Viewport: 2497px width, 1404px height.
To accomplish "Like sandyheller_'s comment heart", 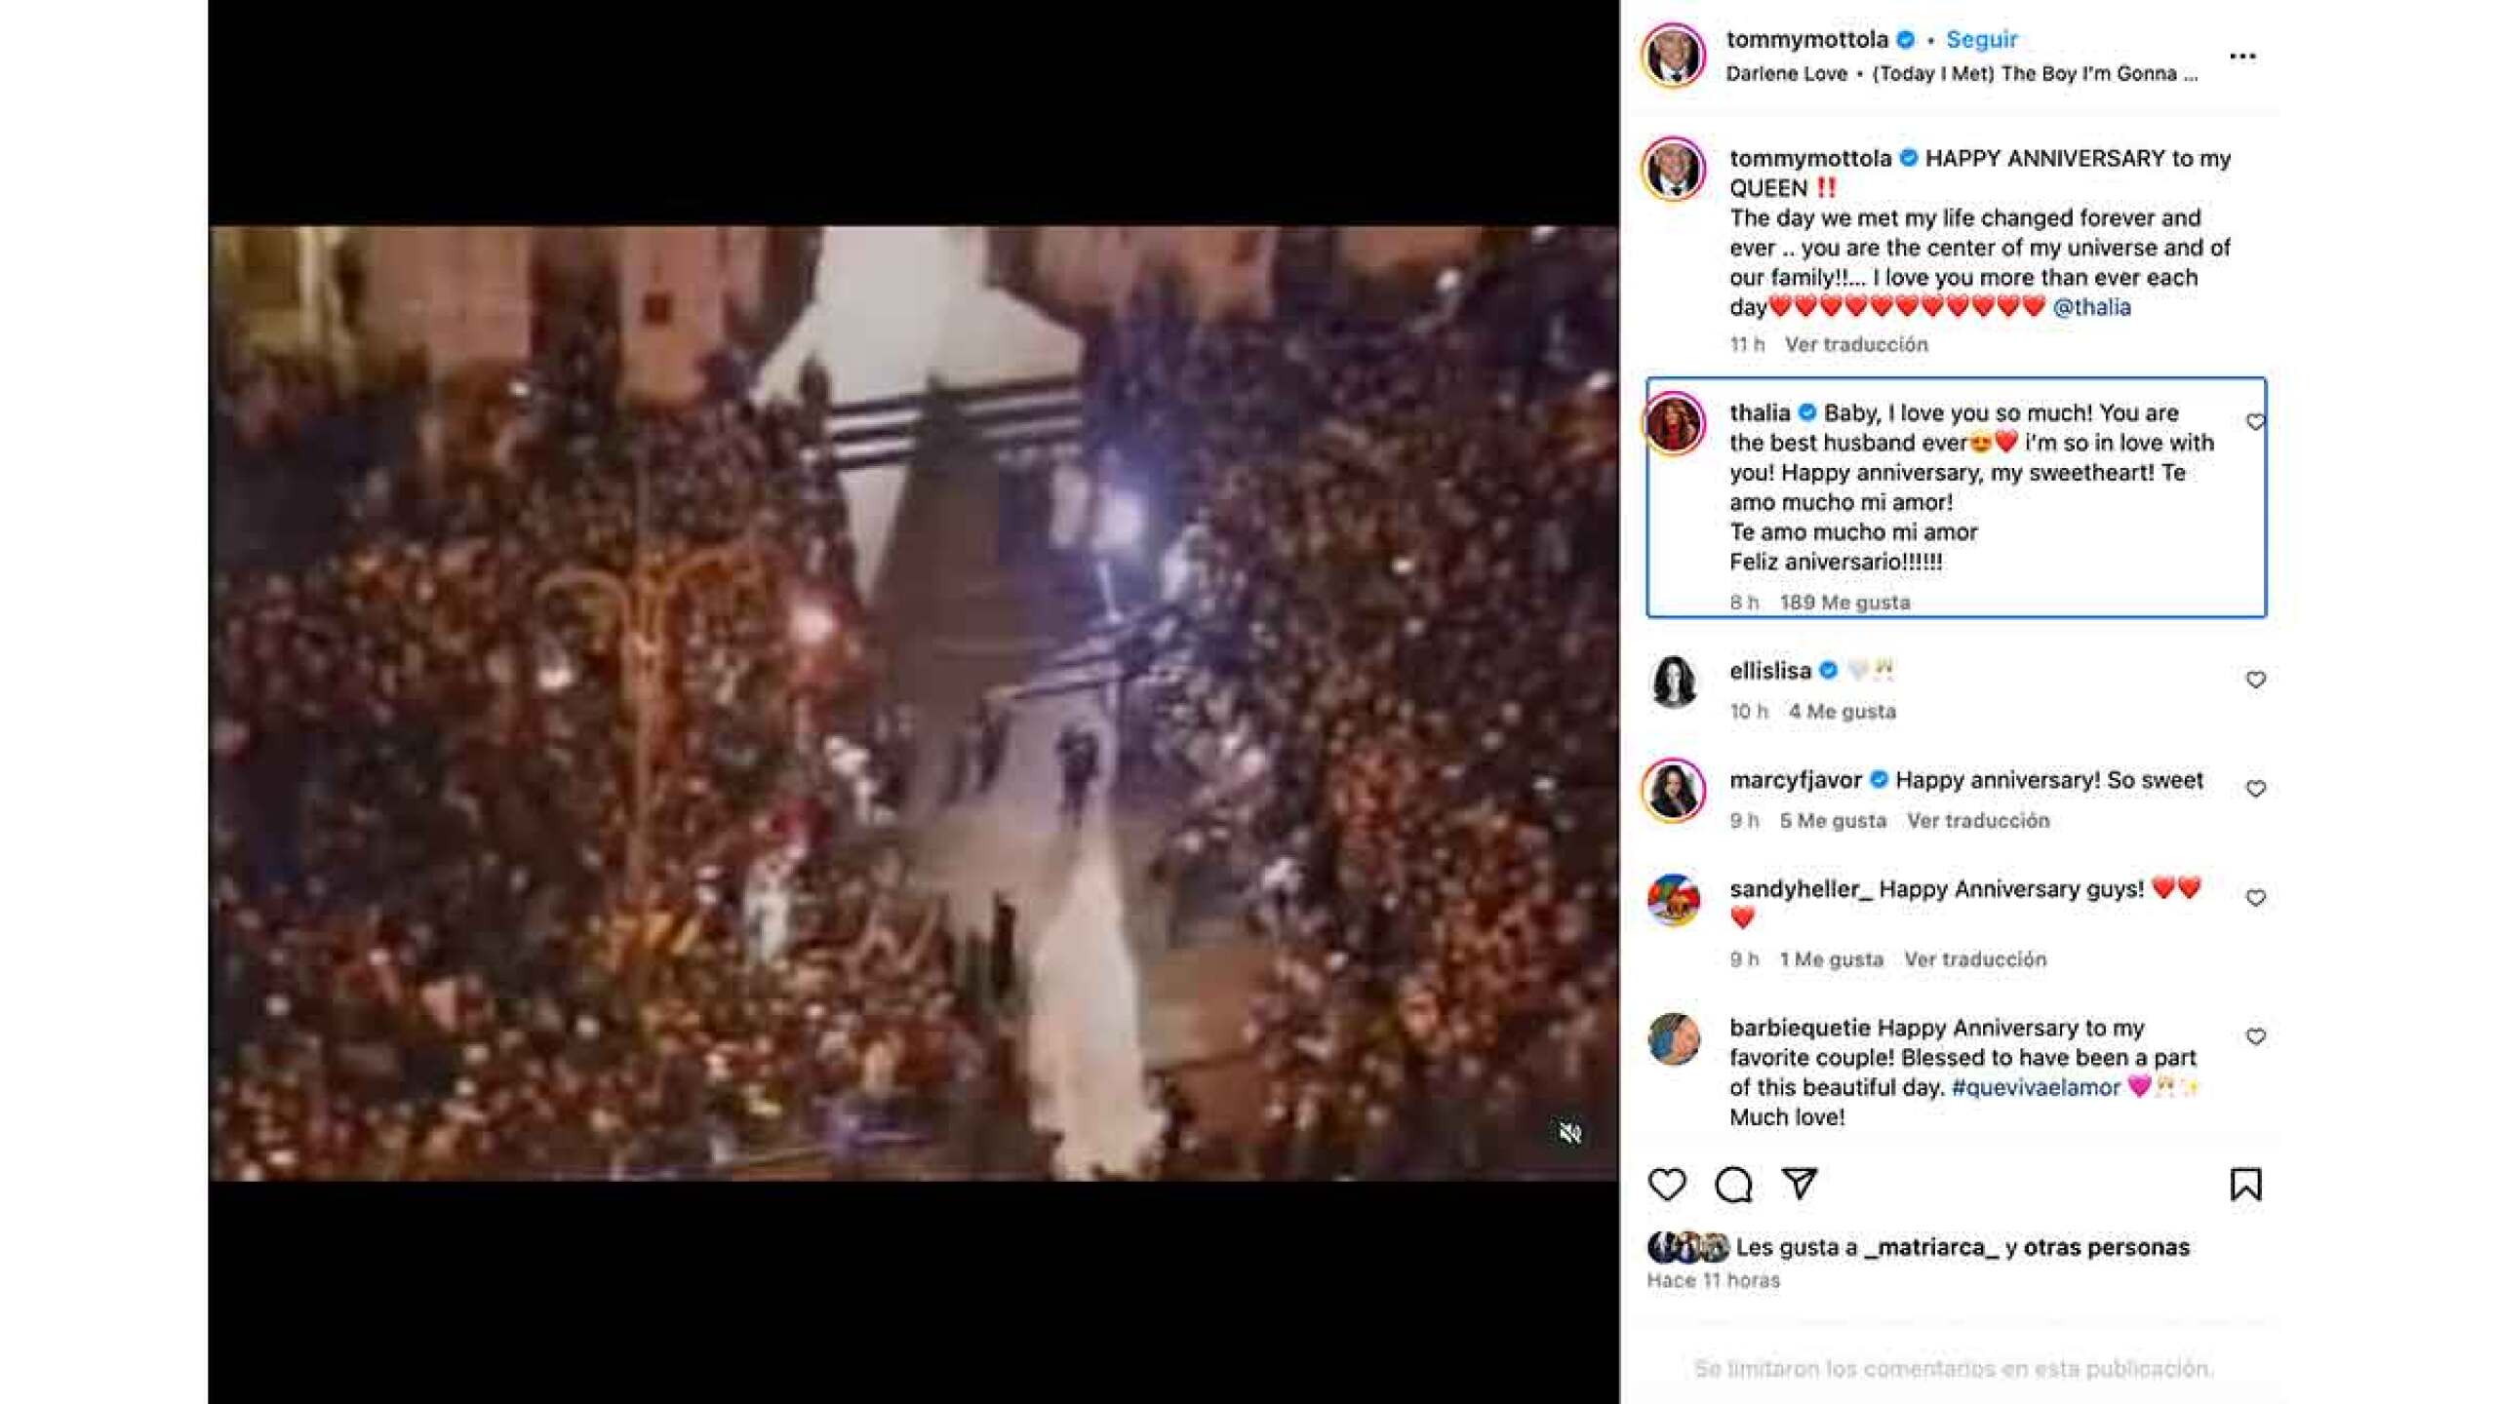I will click(2255, 898).
